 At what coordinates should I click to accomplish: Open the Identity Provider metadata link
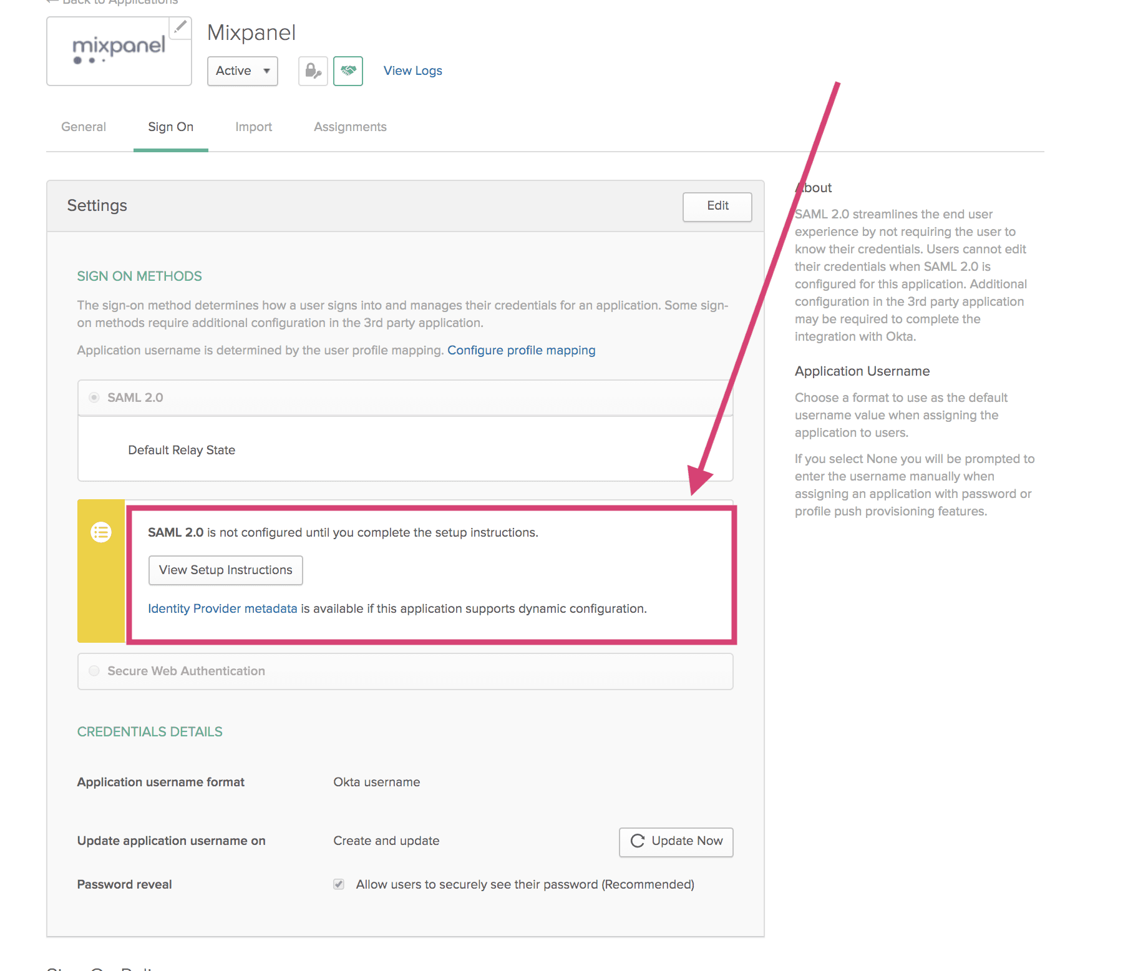(x=222, y=608)
